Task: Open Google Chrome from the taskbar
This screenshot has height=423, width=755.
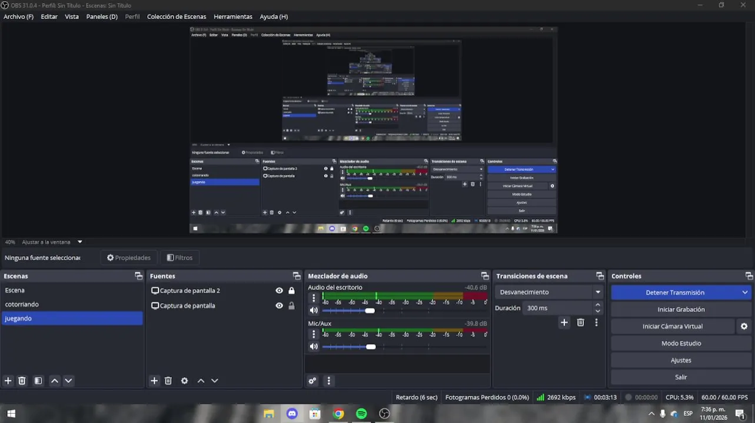Action: (x=338, y=414)
